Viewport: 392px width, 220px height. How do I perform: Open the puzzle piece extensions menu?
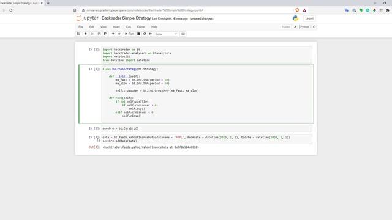[388, 10]
